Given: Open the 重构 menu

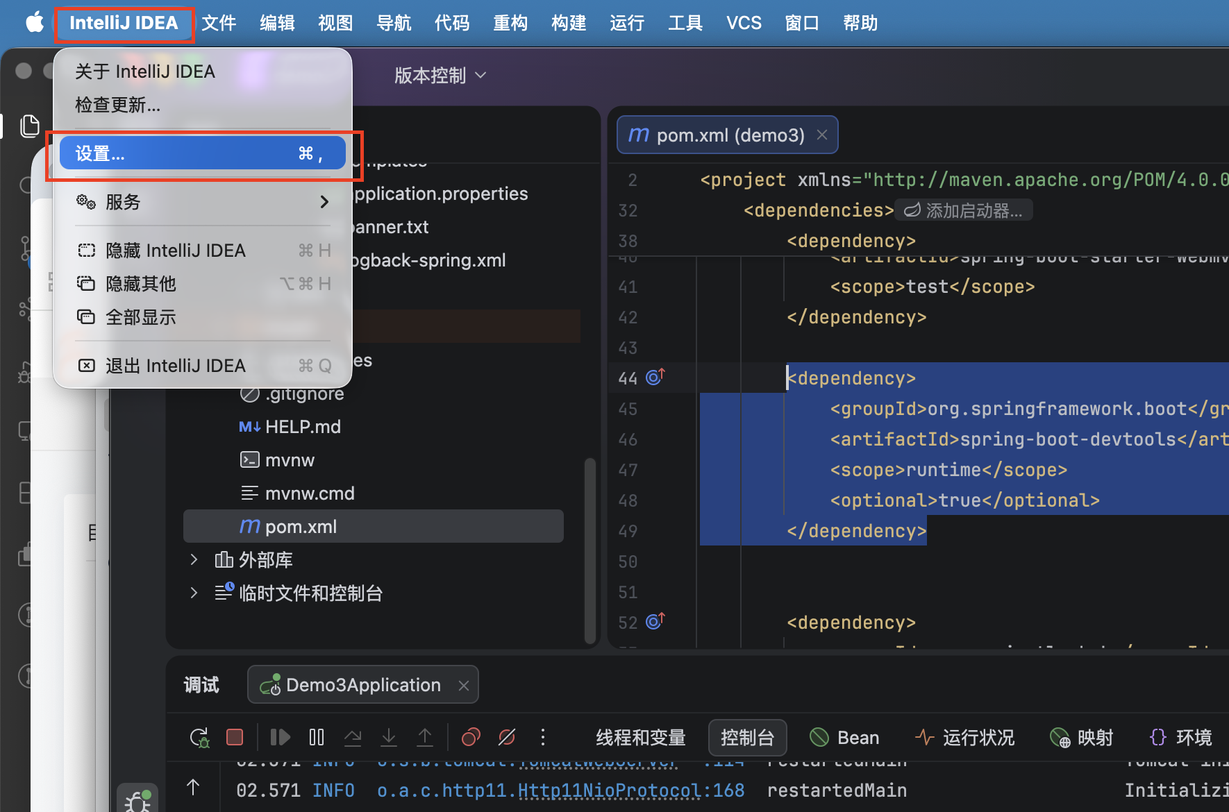Looking at the screenshot, I should pyautogui.click(x=511, y=23).
